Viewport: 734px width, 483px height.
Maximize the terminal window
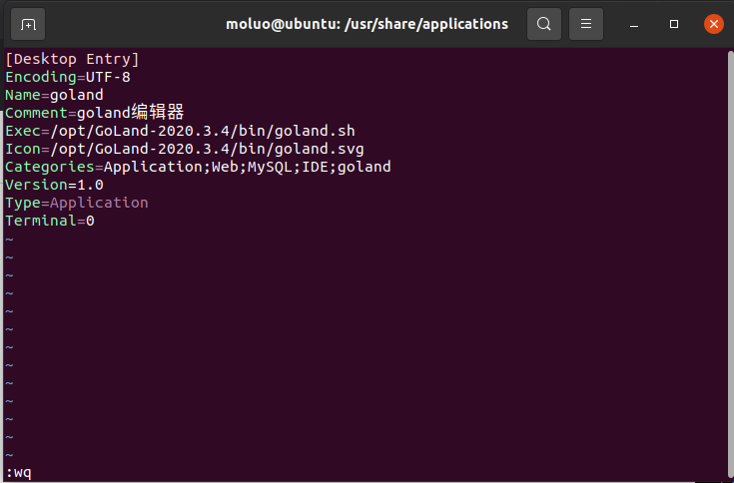674,24
